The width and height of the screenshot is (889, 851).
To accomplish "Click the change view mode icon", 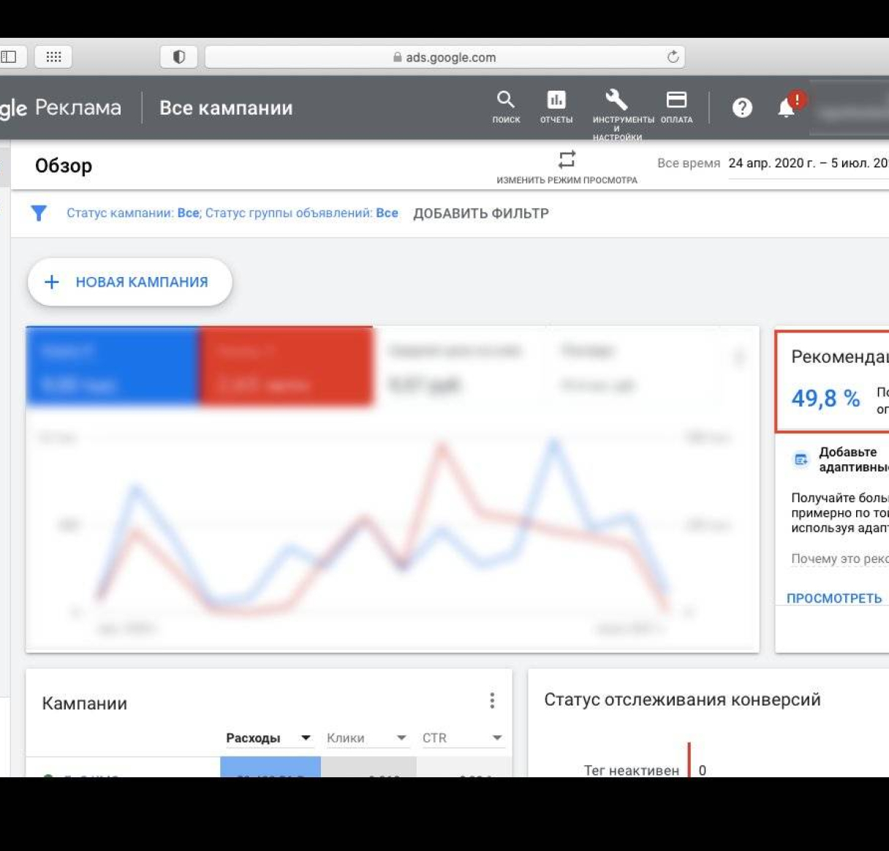I will click(x=567, y=160).
